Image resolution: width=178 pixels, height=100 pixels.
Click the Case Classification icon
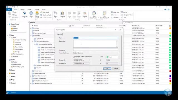[x=94, y=13]
